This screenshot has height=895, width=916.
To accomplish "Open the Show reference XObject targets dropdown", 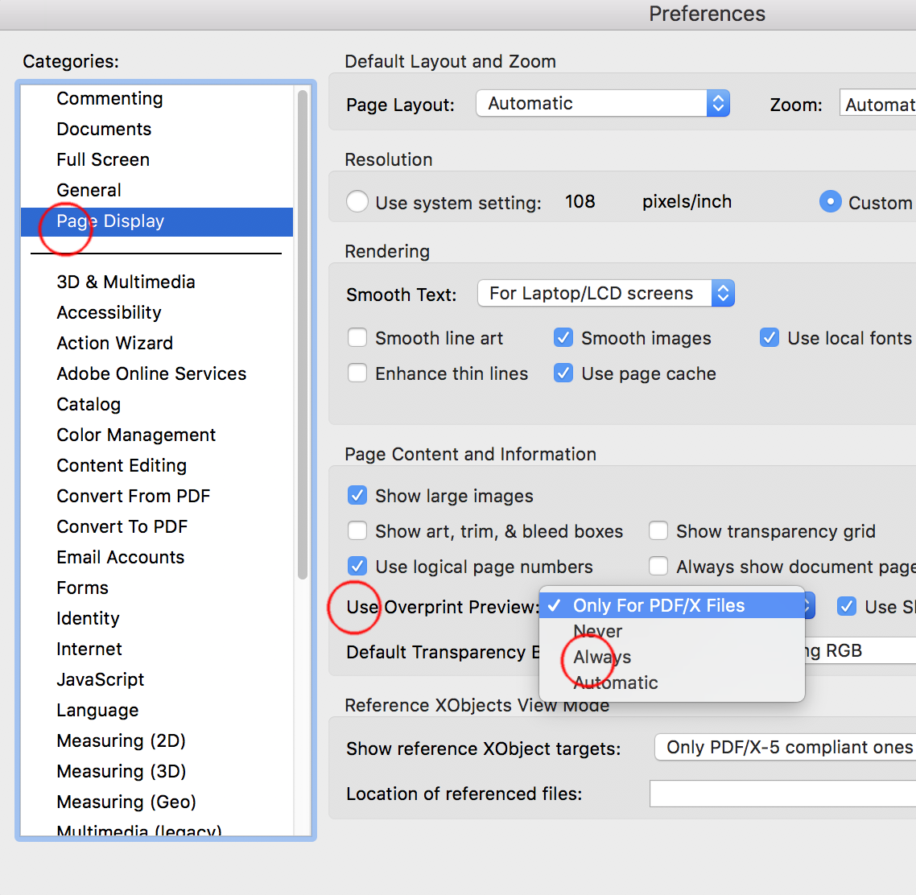I will 785,747.
